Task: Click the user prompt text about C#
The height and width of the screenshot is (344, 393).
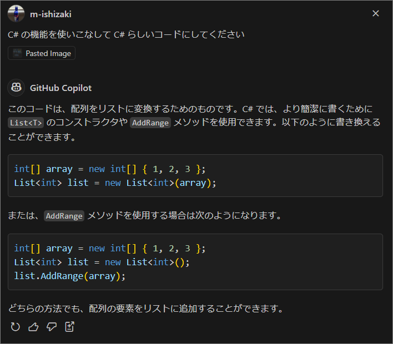Action: 126,34
